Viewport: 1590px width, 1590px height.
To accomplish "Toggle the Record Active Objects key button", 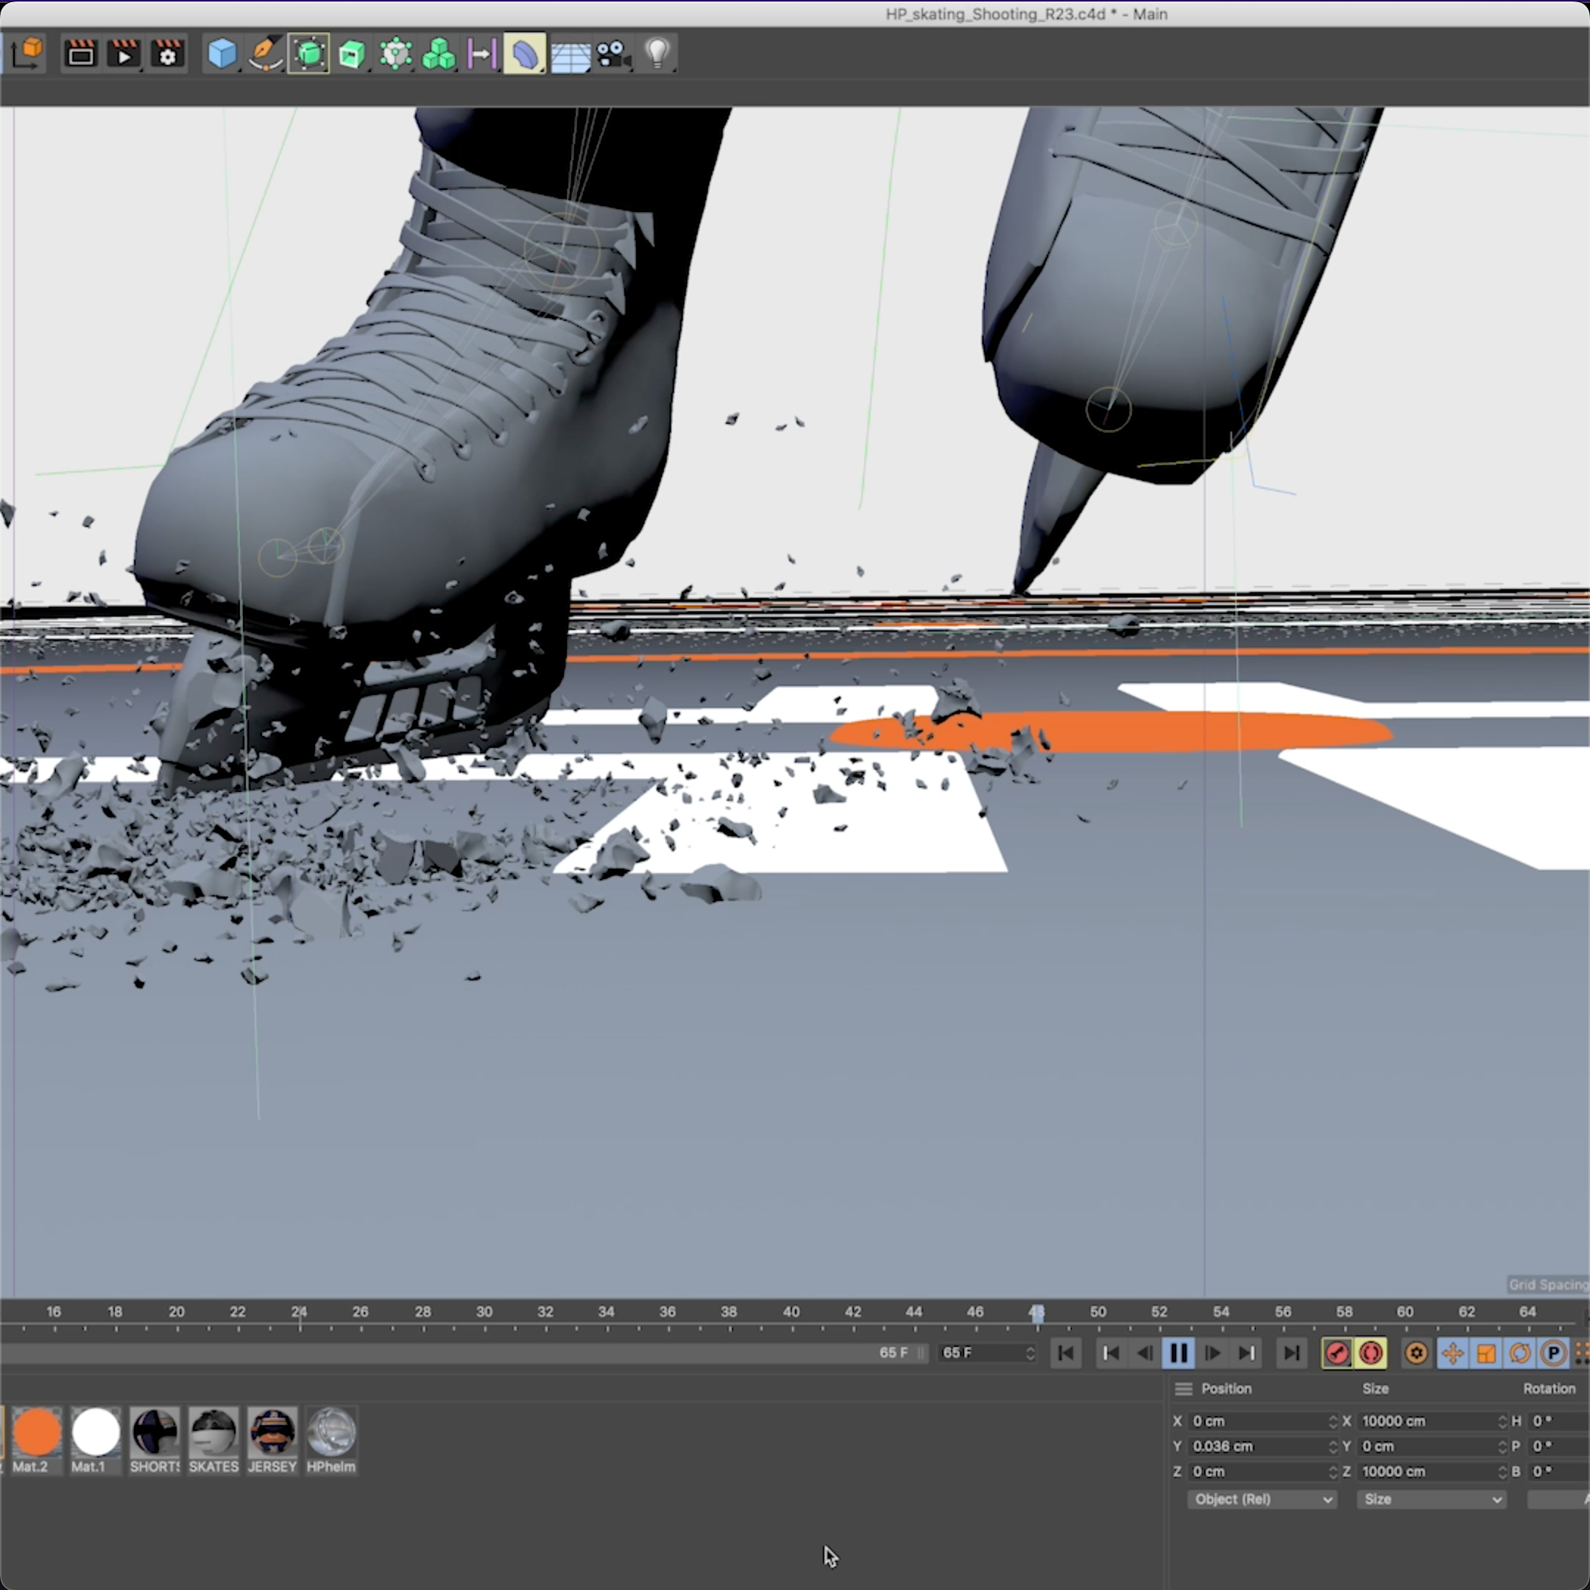I will pyautogui.click(x=1337, y=1353).
